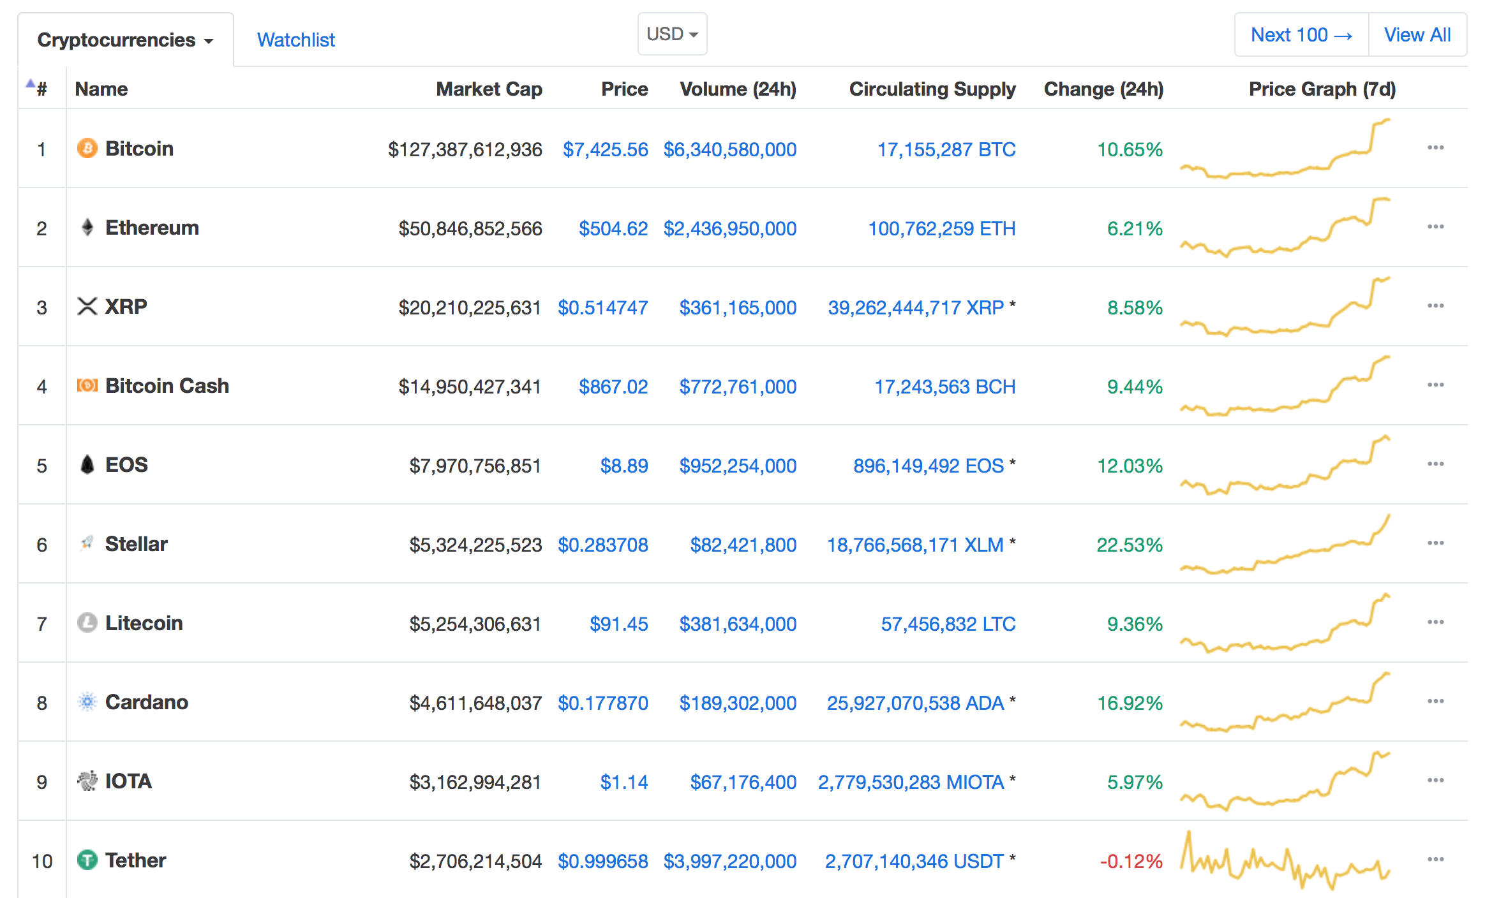Click the View All button
The width and height of the screenshot is (1485, 898).
1417,35
